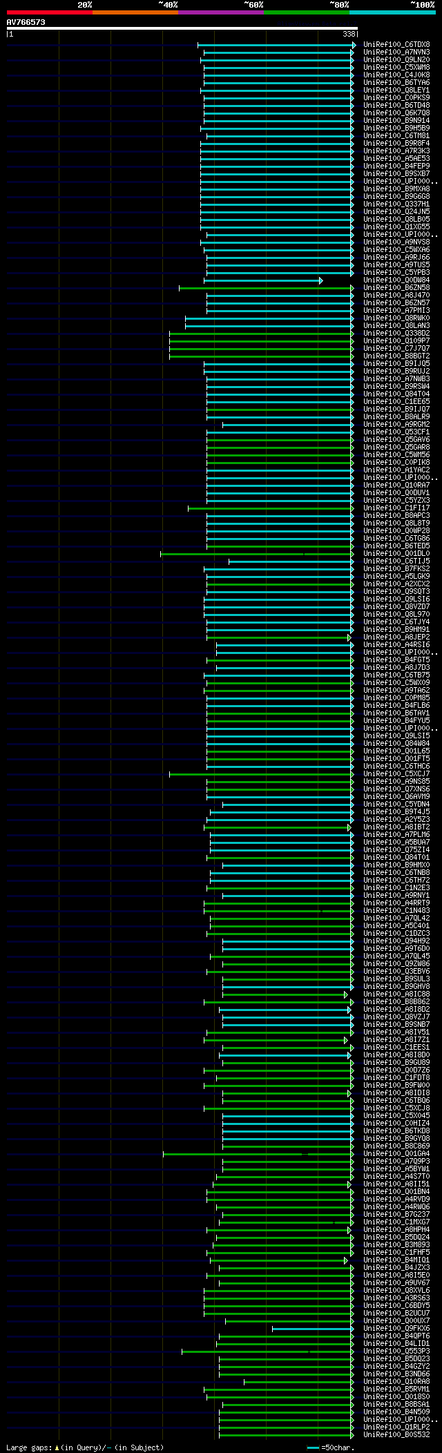Open hit UniRef100_Q9LN20
This screenshot has width=442, height=1453.
pos(396,60)
